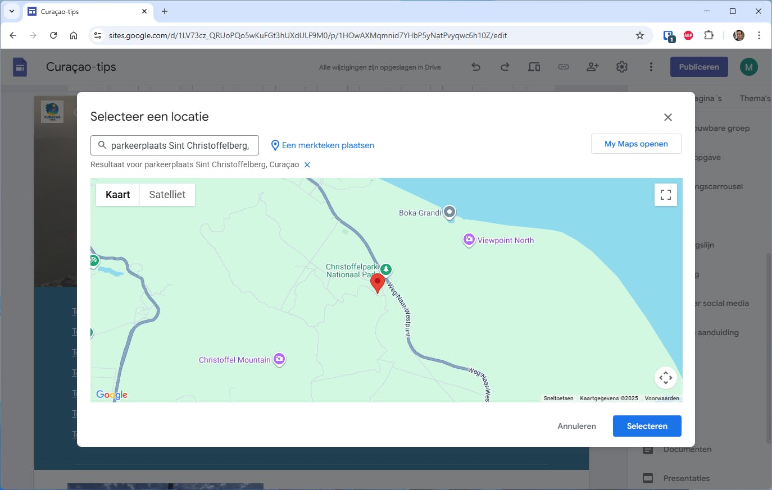The height and width of the screenshot is (490, 772).
Task: Open the Adblock Plus extension icon
Action: 688,35
